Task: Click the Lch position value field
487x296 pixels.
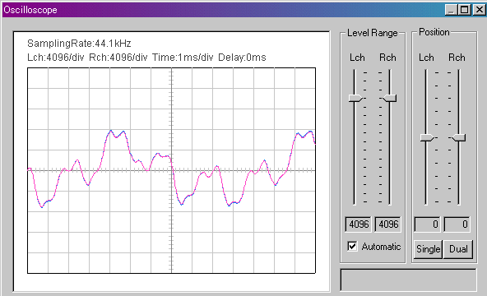Action: (x=427, y=224)
